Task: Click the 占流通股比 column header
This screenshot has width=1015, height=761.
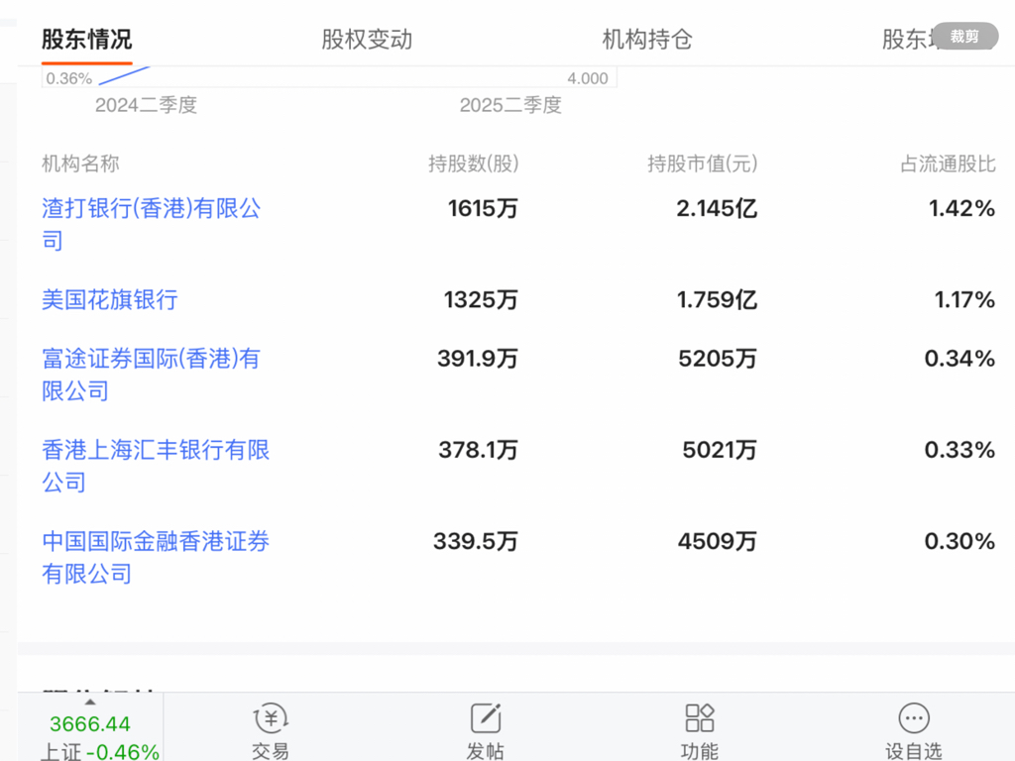Action: 948,163
